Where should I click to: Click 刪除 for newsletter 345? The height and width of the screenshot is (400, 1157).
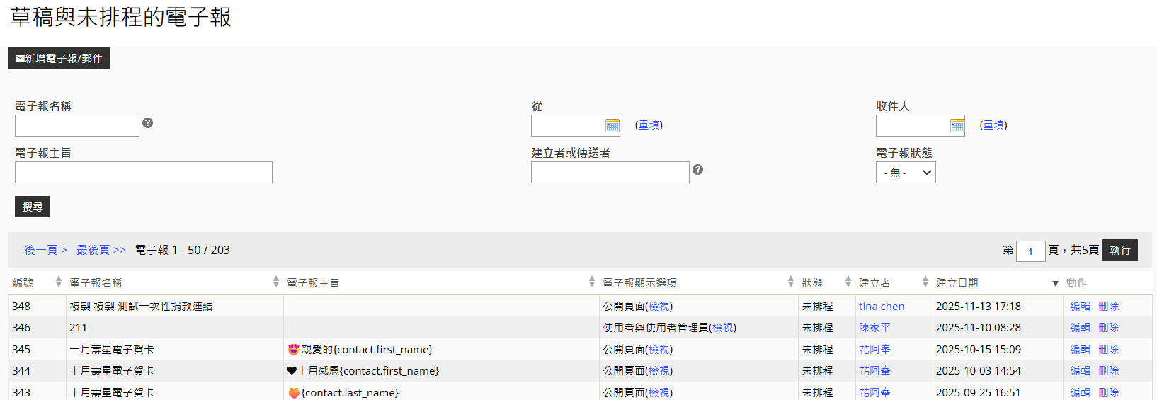pyautogui.click(x=1108, y=350)
